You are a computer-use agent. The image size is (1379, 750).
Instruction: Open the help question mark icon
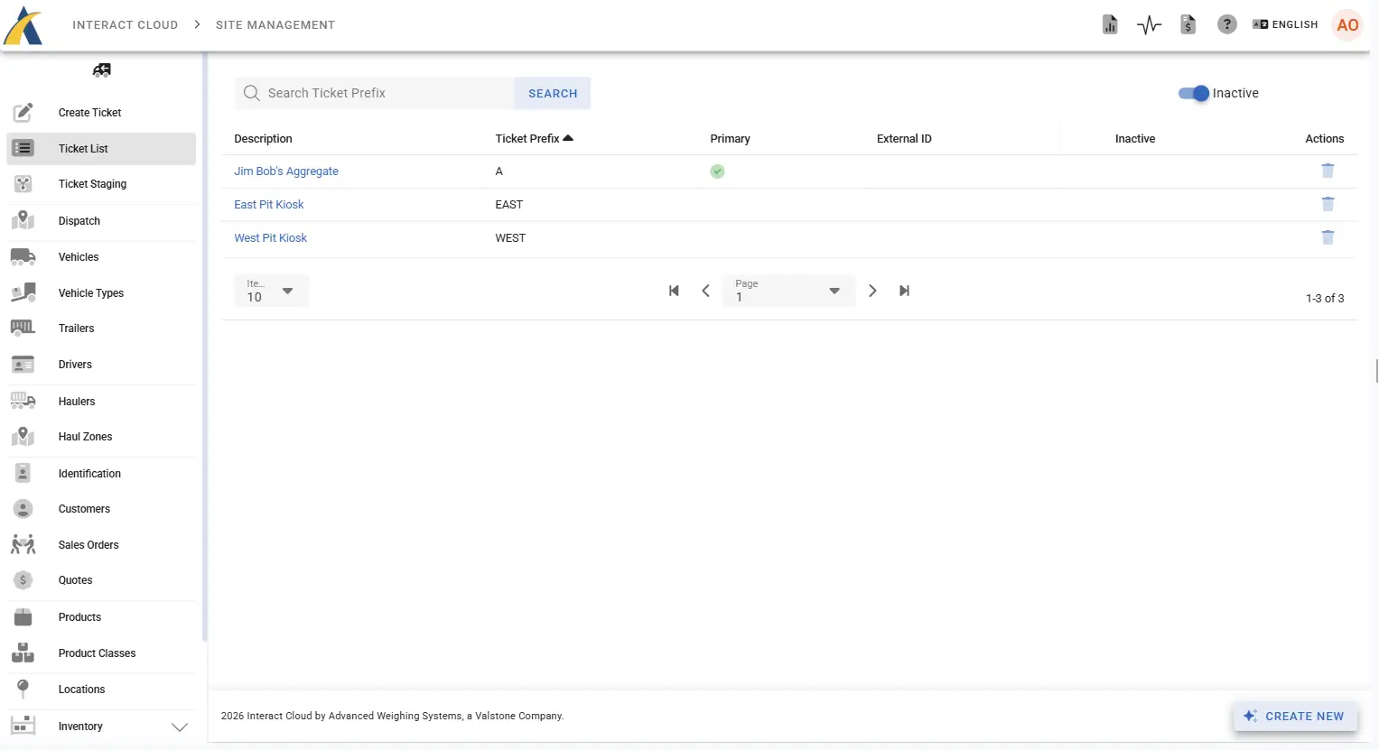[x=1226, y=25]
